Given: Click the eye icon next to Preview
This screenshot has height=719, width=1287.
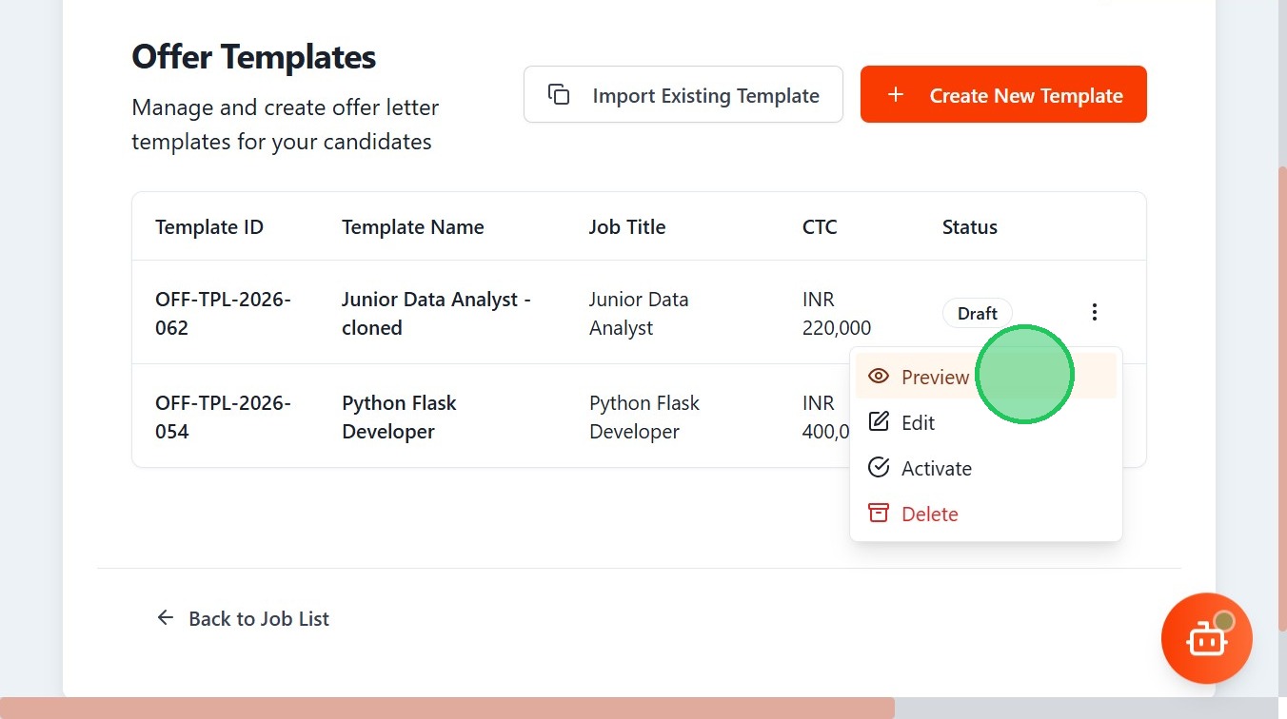Looking at the screenshot, I should click(879, 377).
